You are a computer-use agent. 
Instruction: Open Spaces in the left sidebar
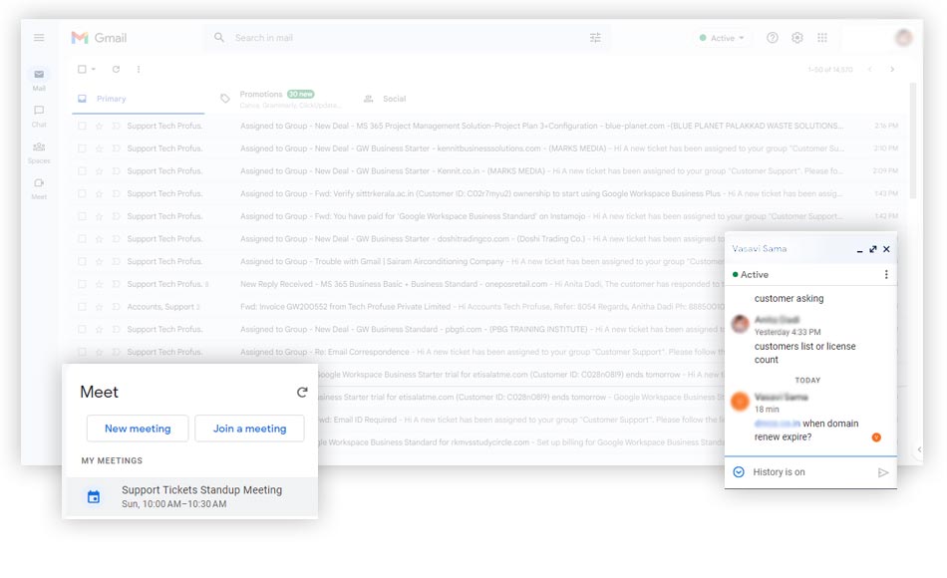coord(39,152)
